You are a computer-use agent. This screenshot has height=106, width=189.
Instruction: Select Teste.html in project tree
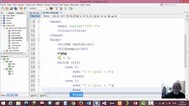pos(15,43)
